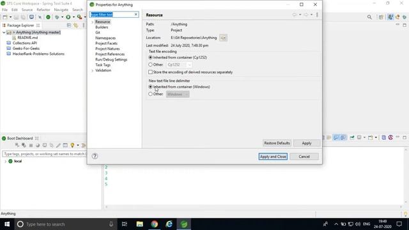Open Internet Explorer from the taskbar

click(x=169, y=224)
